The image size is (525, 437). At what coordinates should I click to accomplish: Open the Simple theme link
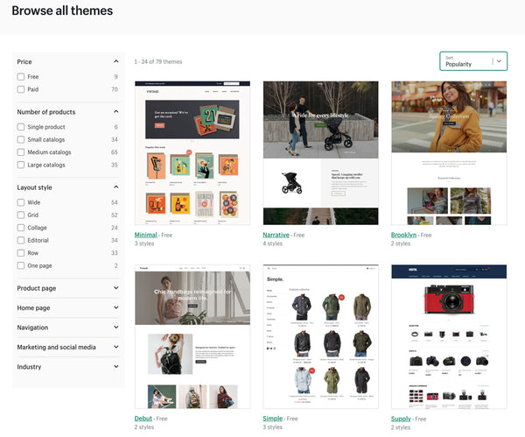273,419
